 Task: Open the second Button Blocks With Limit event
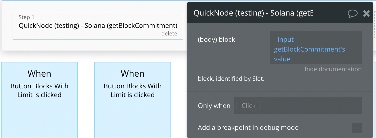click(133, 100)
